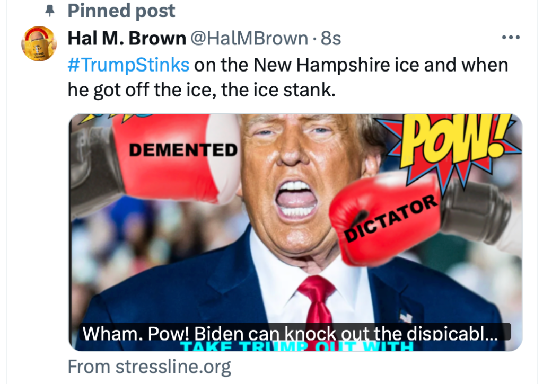The image size is (543, 384).
Task: Click the Pinned post label
Action: tap(121, 11)
